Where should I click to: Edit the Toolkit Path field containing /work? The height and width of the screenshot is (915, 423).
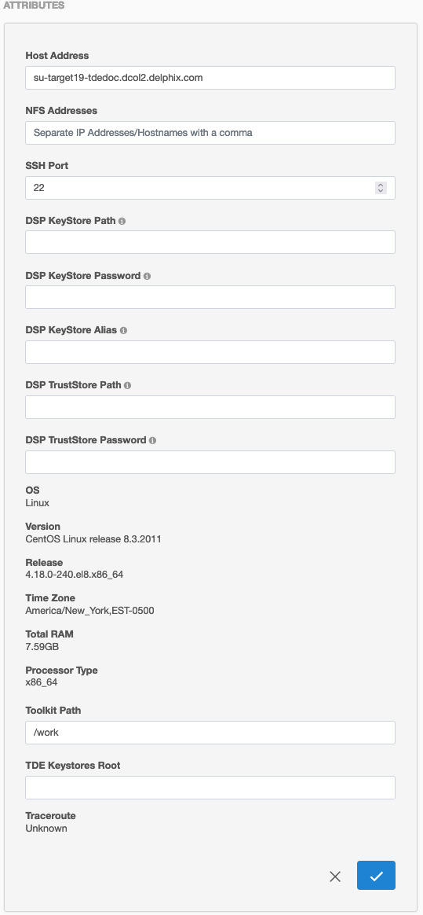(210, 733)
